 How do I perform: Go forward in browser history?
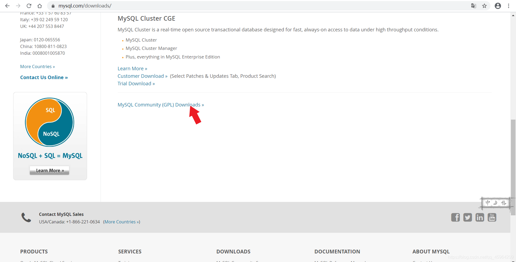(18, 6)
